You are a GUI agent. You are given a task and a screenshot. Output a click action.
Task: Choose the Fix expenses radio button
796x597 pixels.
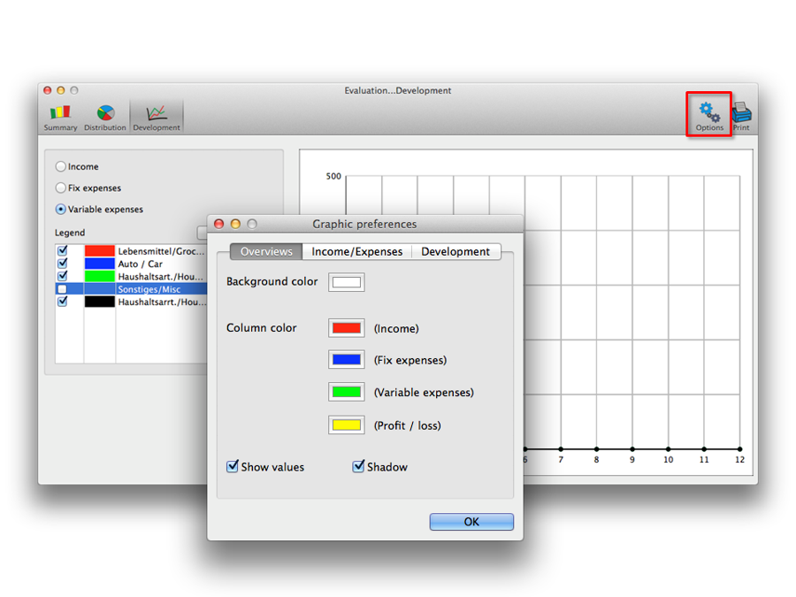[61, 188]
